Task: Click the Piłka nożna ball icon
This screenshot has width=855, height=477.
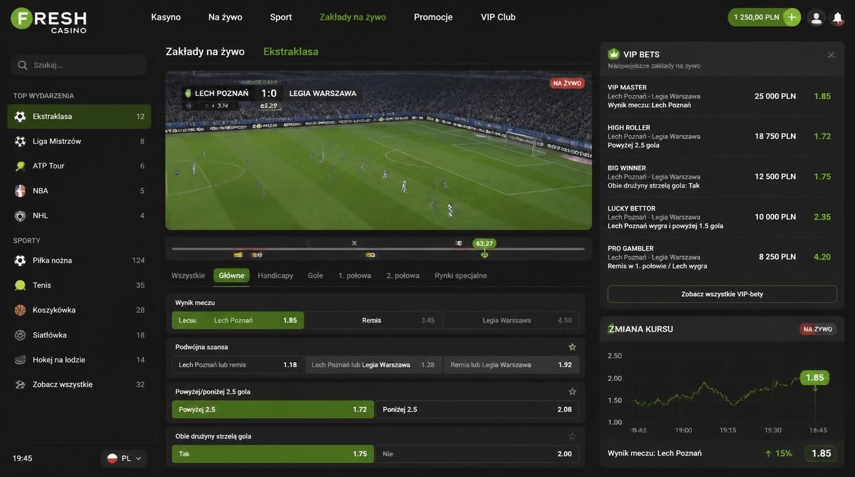Action: (x=20, y=260)
